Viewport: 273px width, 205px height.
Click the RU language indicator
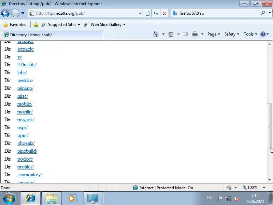point(210,197)
